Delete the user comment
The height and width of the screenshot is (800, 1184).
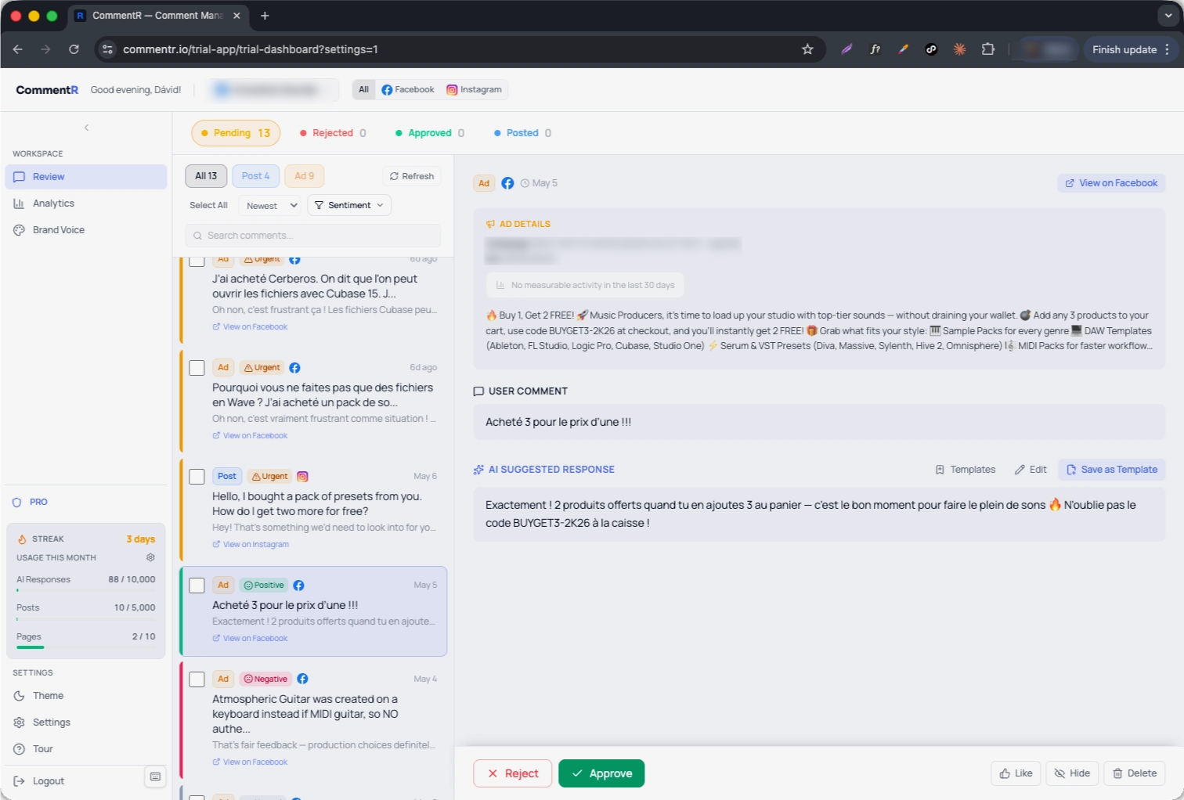click(x=1135, y=773)
